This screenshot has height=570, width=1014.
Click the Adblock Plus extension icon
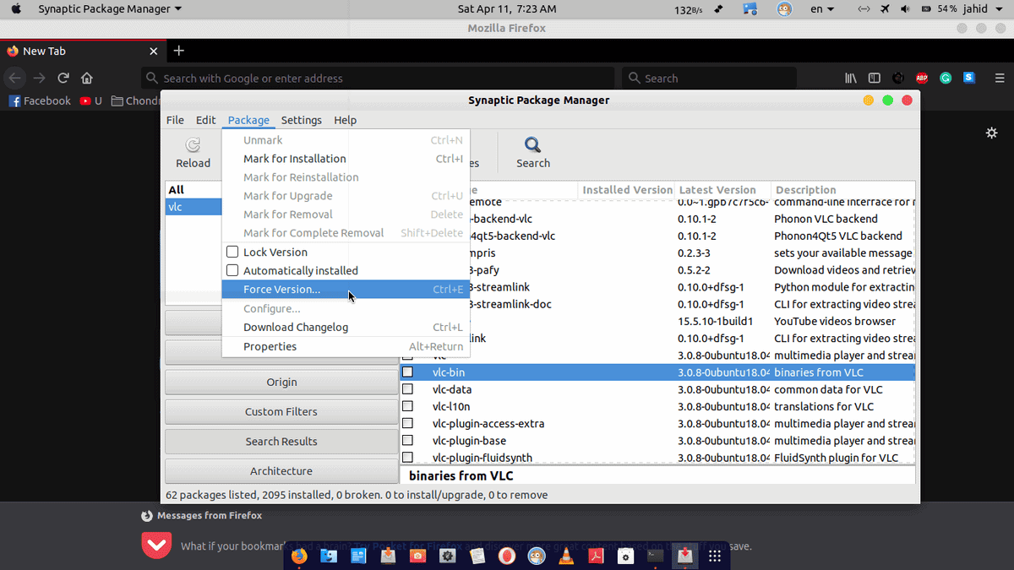click(922, 78)
